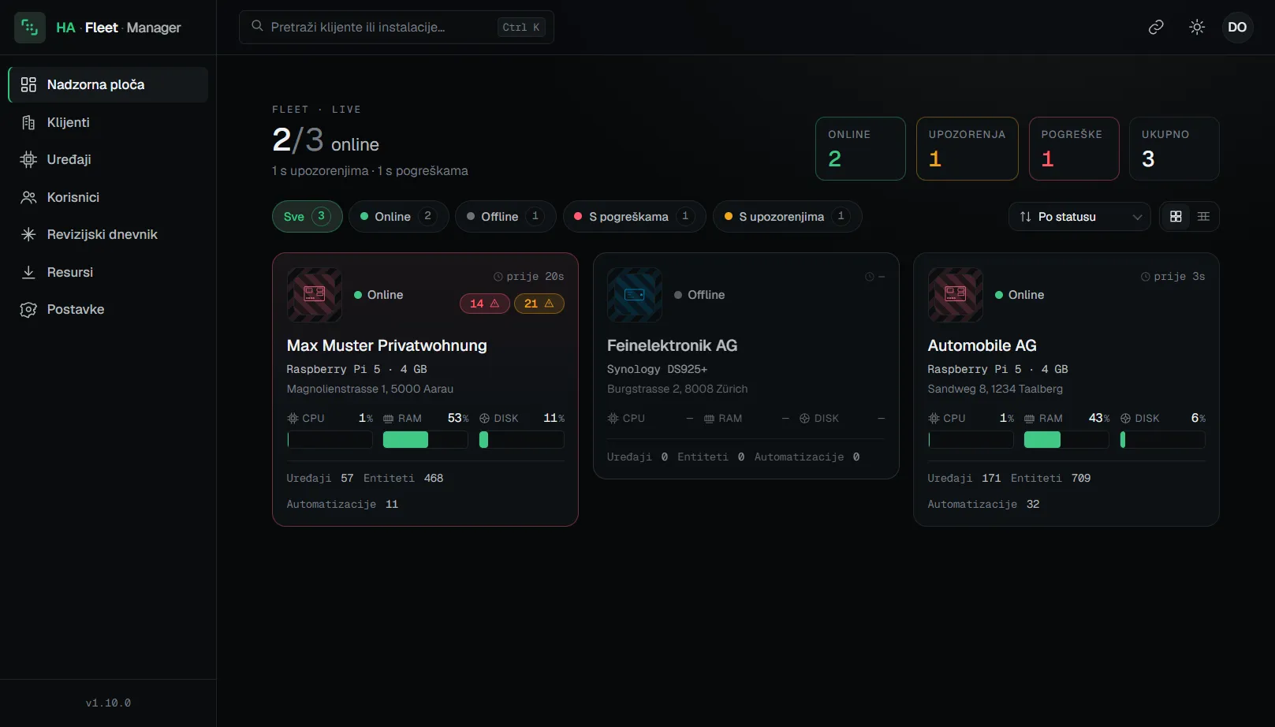This screenshot has height=727, width=1275.
Task: Click the RAM usage bar of Max Muster
Action: [x=425, y=440]
